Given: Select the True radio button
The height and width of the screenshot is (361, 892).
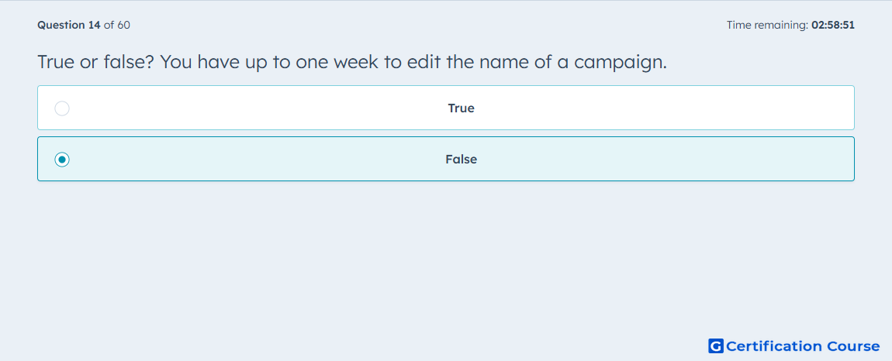Looking at the screenshot, I should coord(62,108).
